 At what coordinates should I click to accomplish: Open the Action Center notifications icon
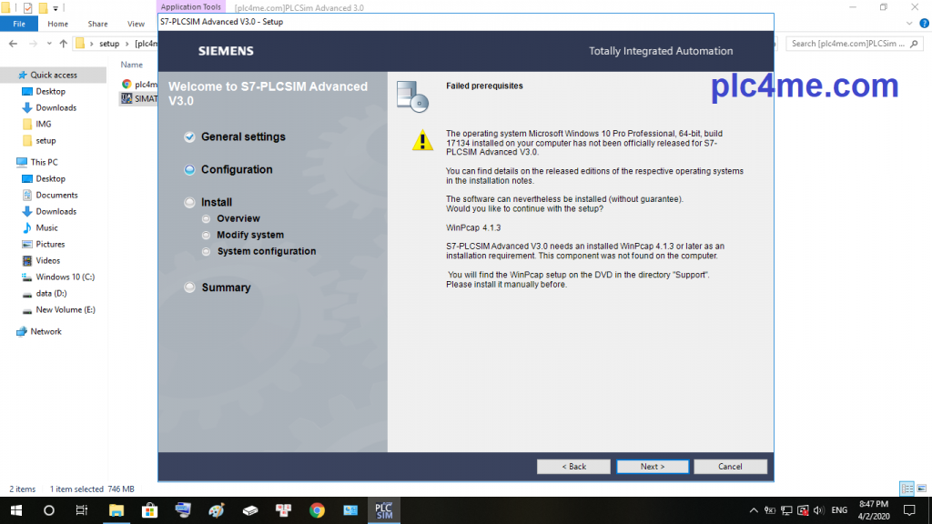908,510
